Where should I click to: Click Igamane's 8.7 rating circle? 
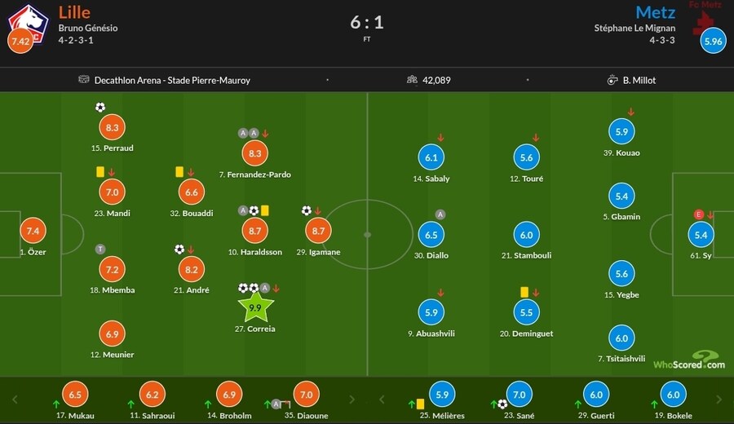[317, 232]
